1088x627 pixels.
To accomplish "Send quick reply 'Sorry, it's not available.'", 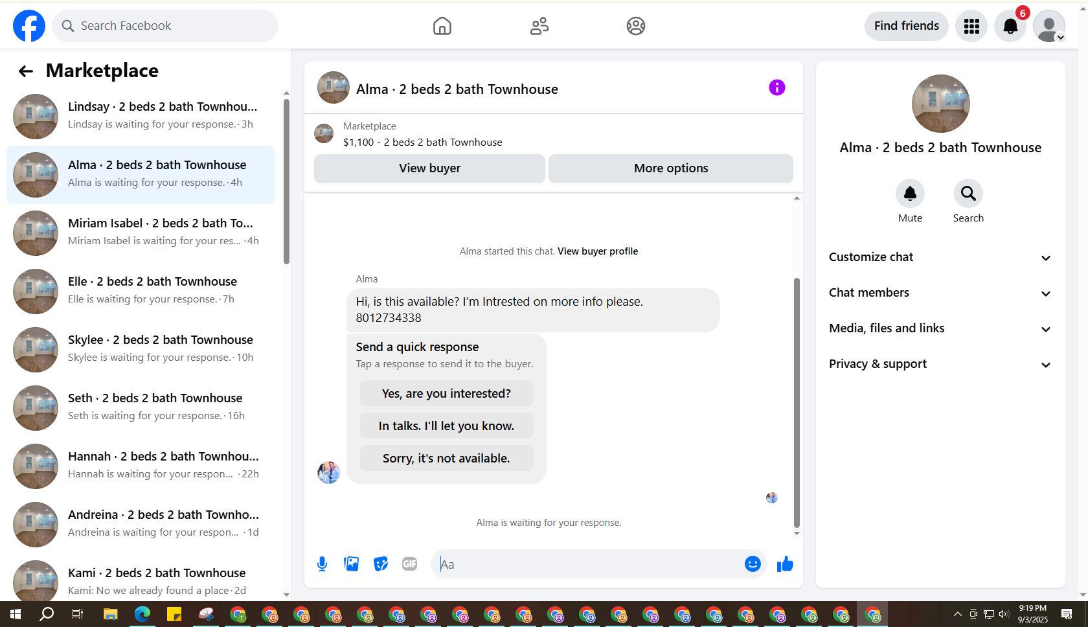I will coord(446,458).
